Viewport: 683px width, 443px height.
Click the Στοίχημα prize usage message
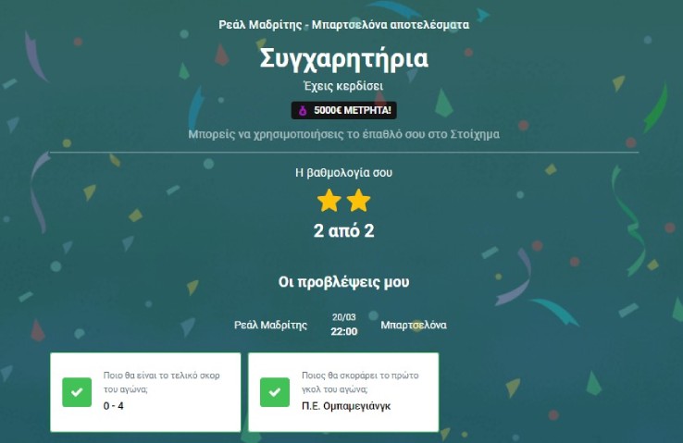pos(343,134)
